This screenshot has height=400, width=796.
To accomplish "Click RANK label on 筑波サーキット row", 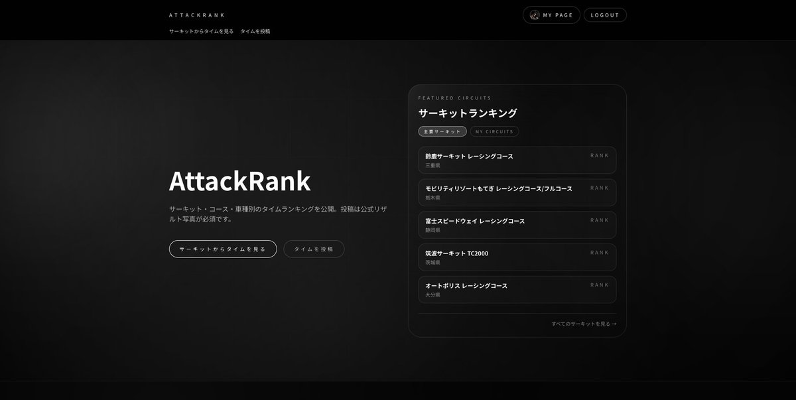I will [x=600, y=253].
